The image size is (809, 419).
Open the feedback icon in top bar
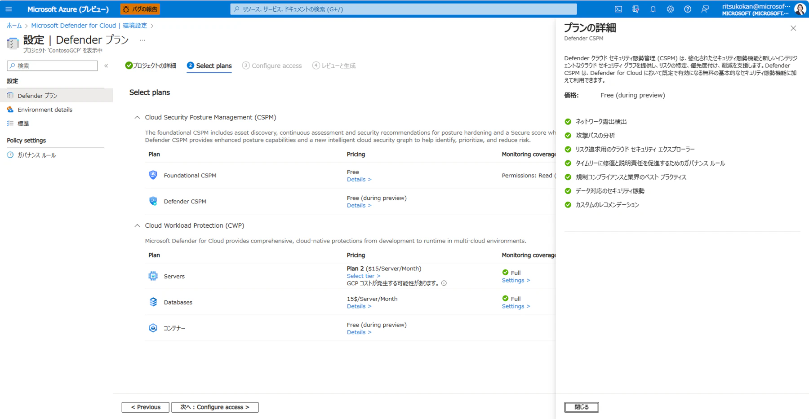pos(705,9)
